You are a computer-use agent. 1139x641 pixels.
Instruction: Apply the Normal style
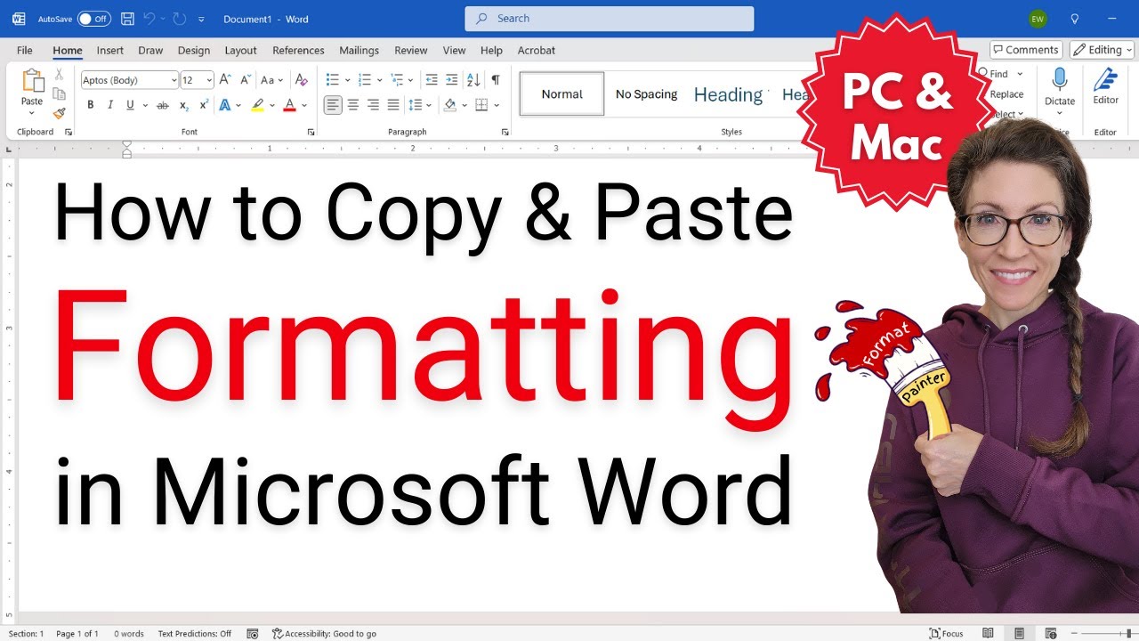coord(561,94)
